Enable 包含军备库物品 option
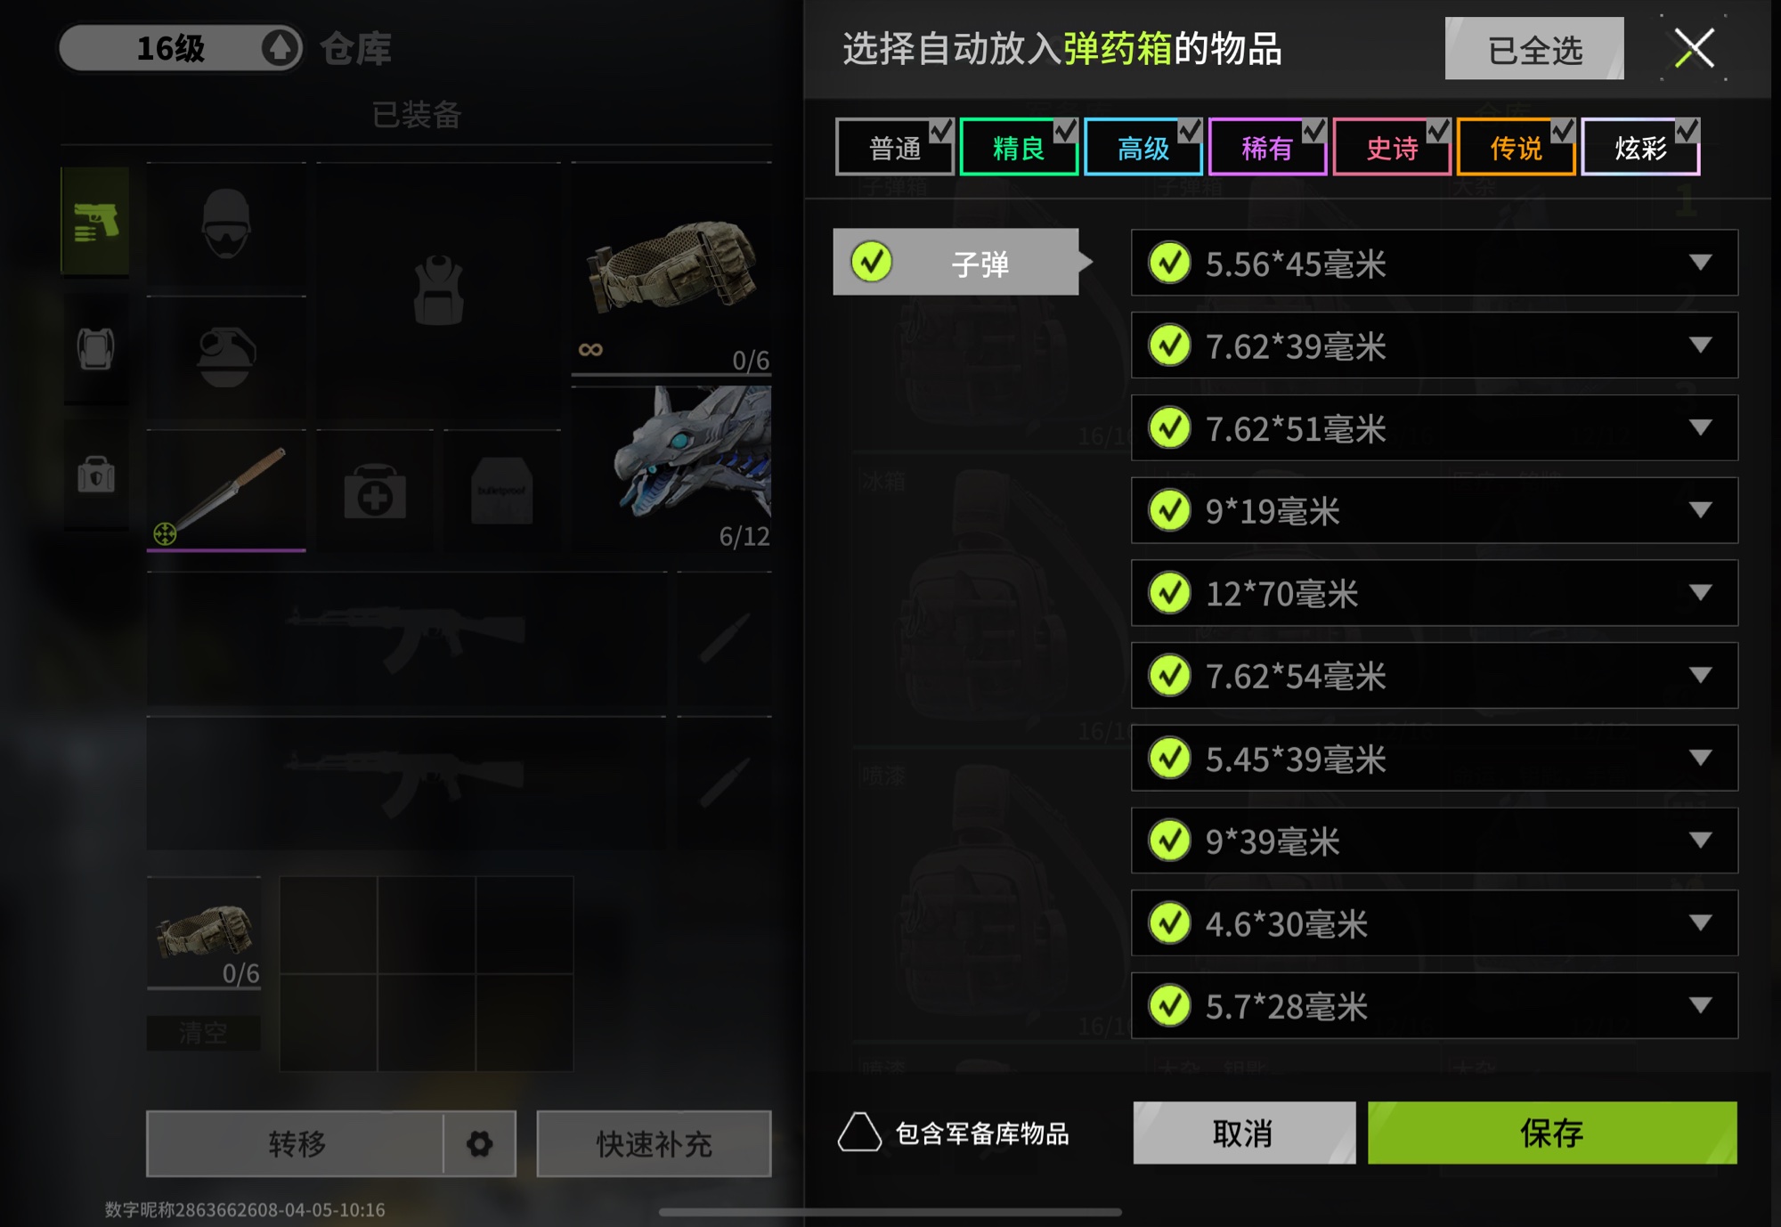 click(859, 1133)
